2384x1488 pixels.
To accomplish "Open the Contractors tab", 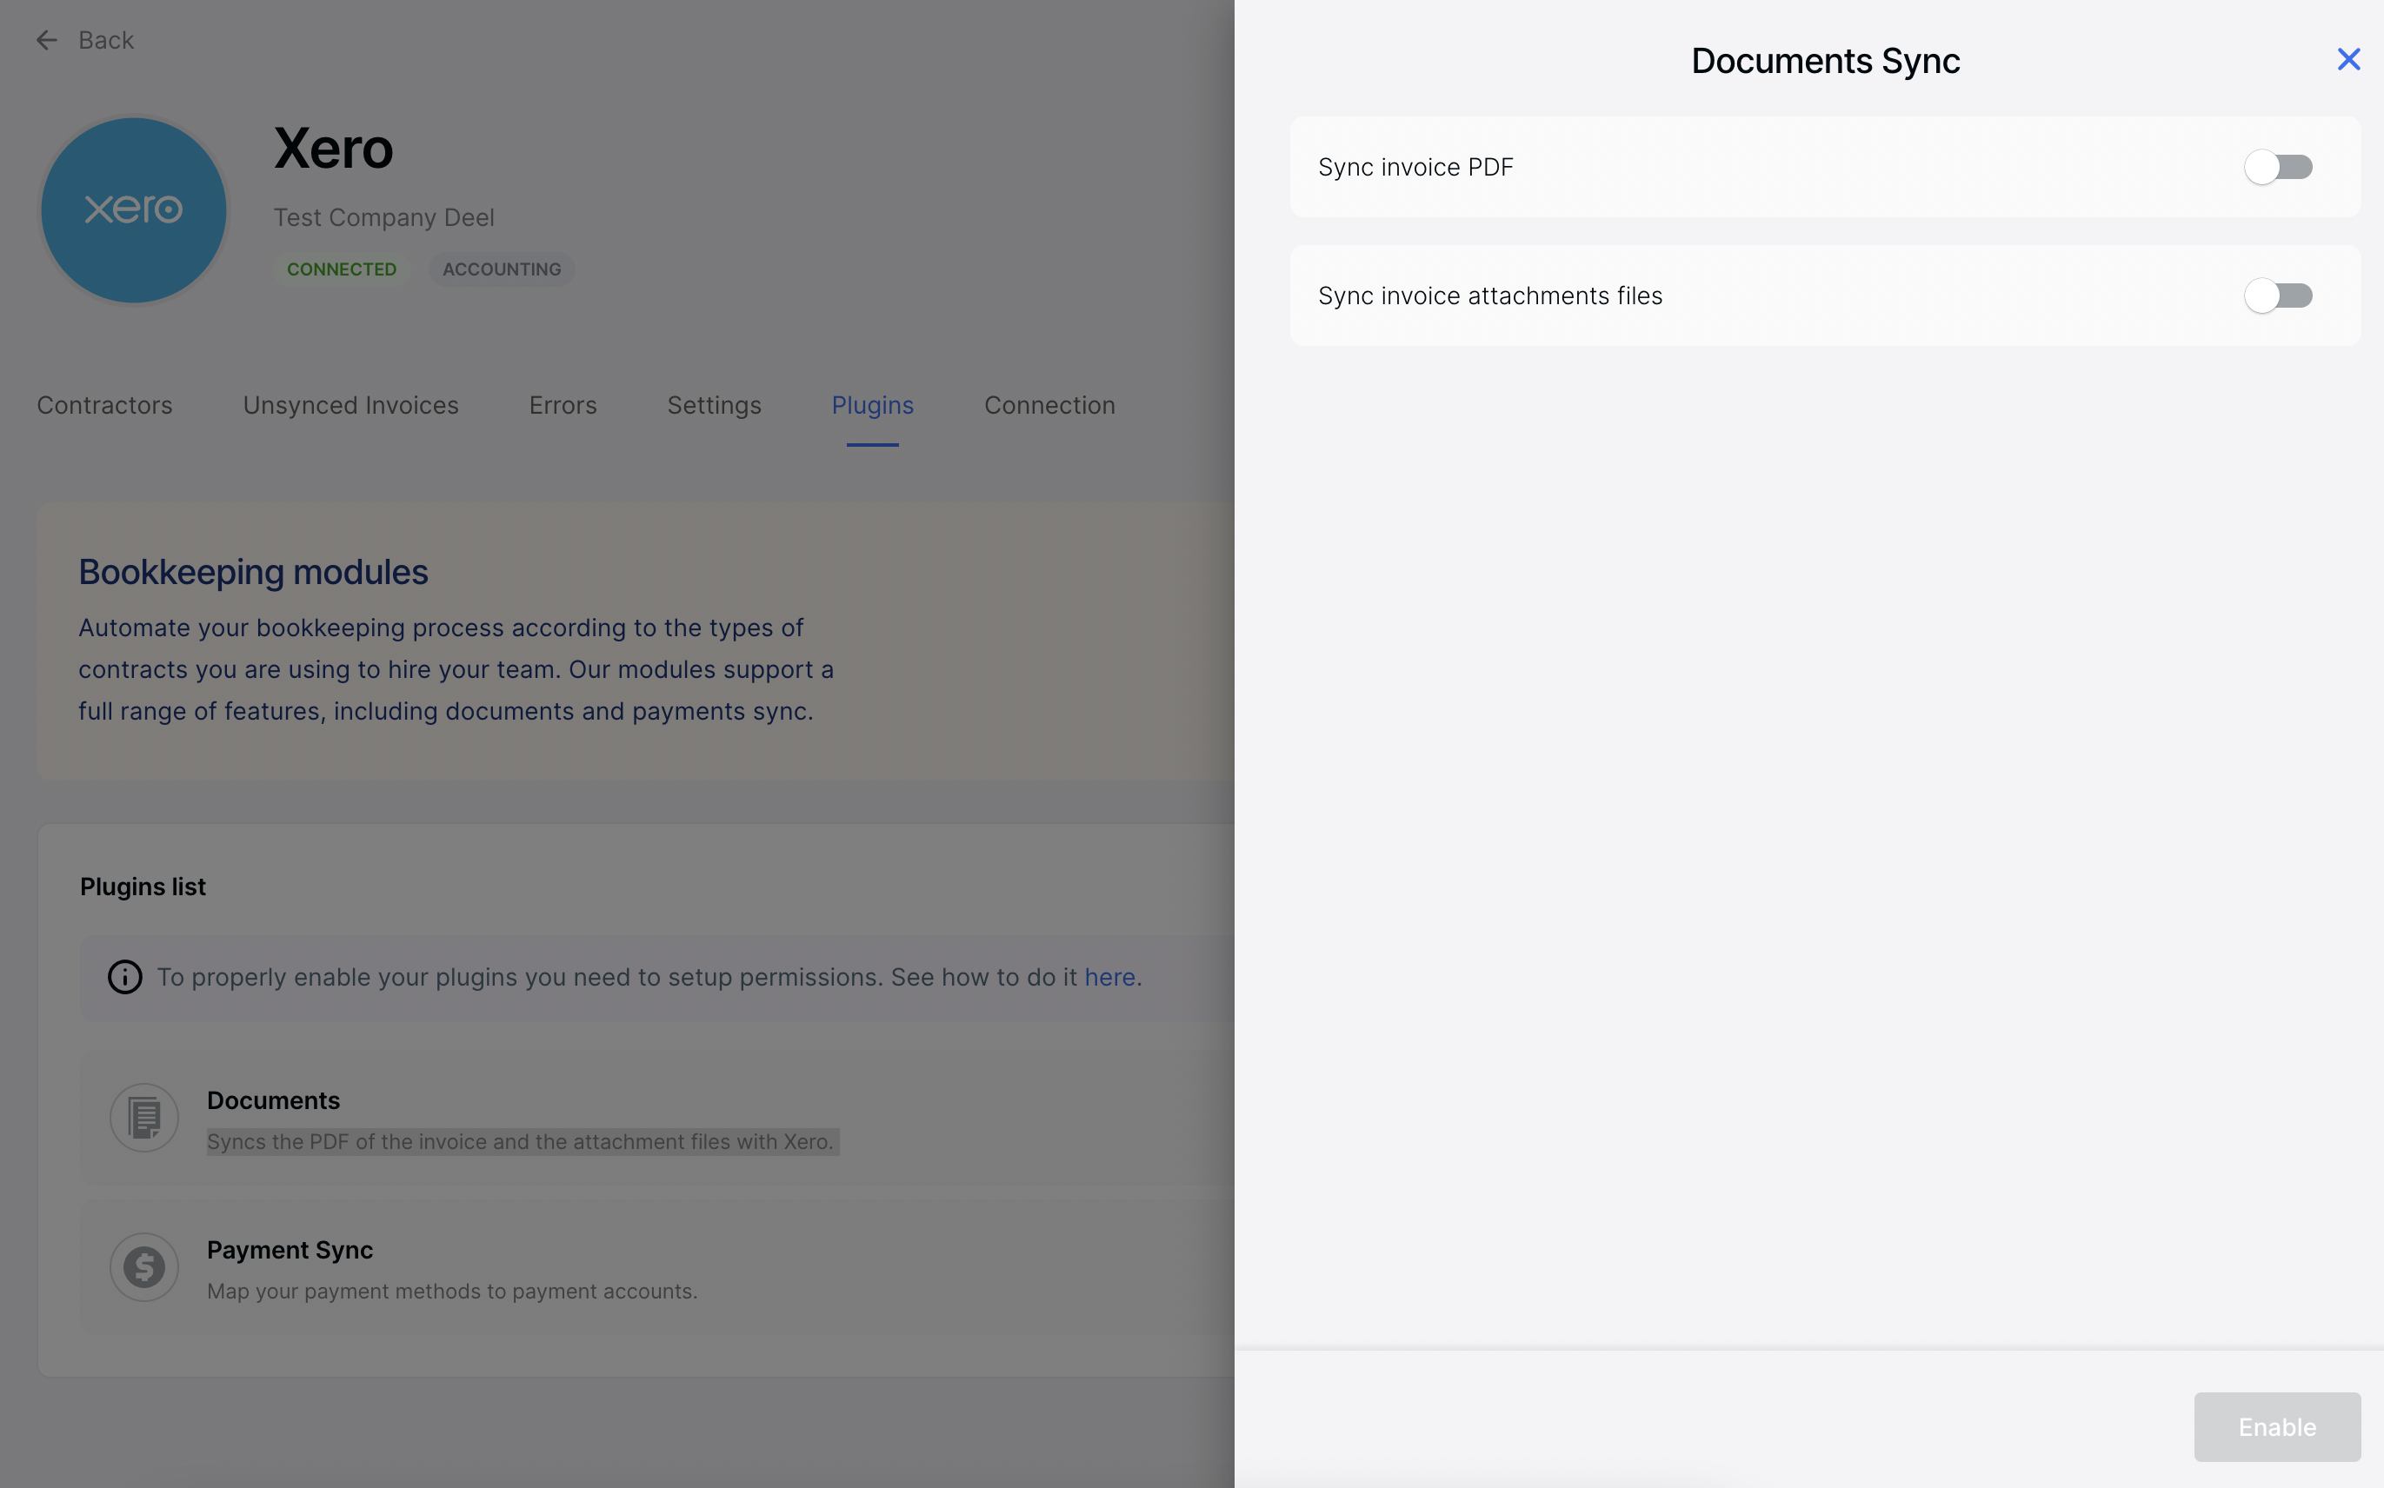I will click(104, 405).
